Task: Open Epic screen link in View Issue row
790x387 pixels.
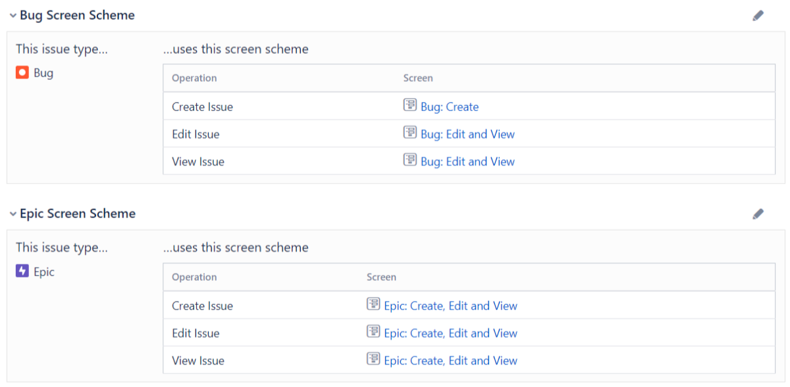Action: click(x=451, y=361)
